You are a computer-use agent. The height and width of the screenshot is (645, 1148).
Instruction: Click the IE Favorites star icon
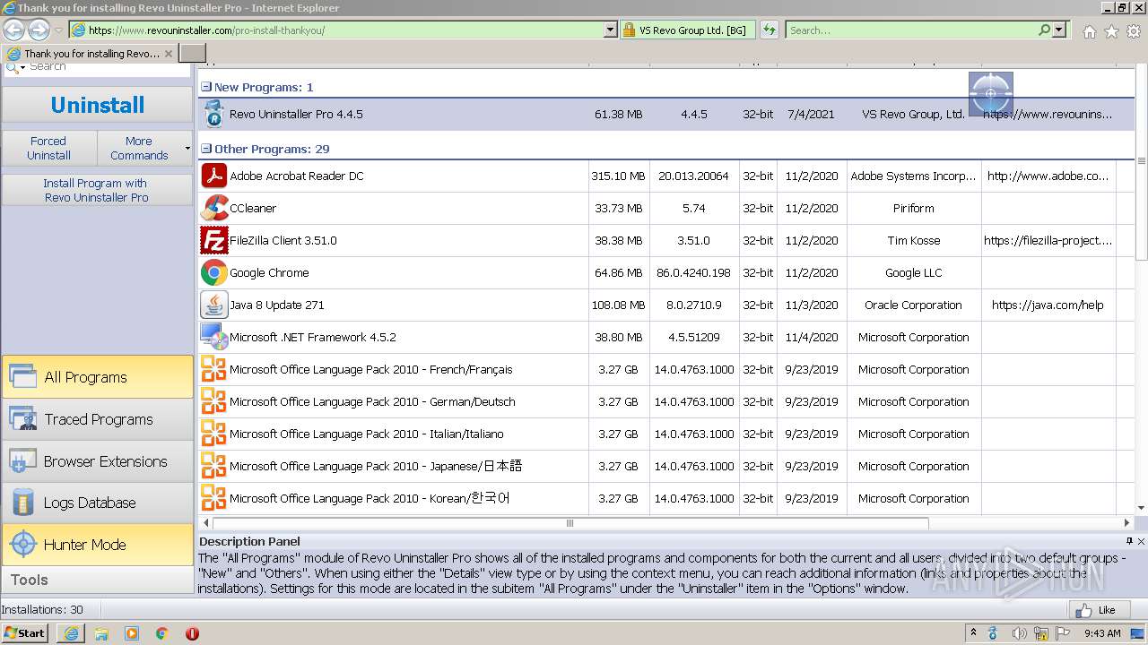1111,31
